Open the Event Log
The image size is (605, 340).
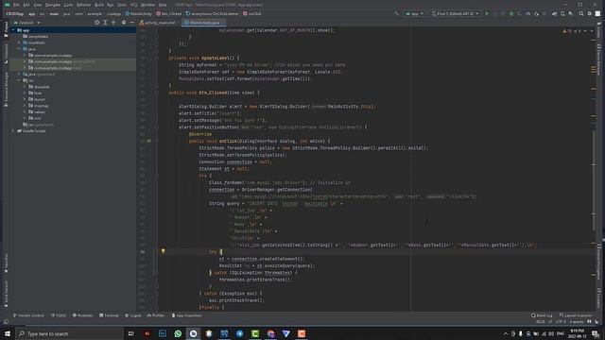tap(542, 315)
